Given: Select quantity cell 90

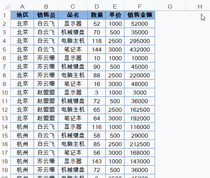Looking at the screenshot, I should click(97, 67).
